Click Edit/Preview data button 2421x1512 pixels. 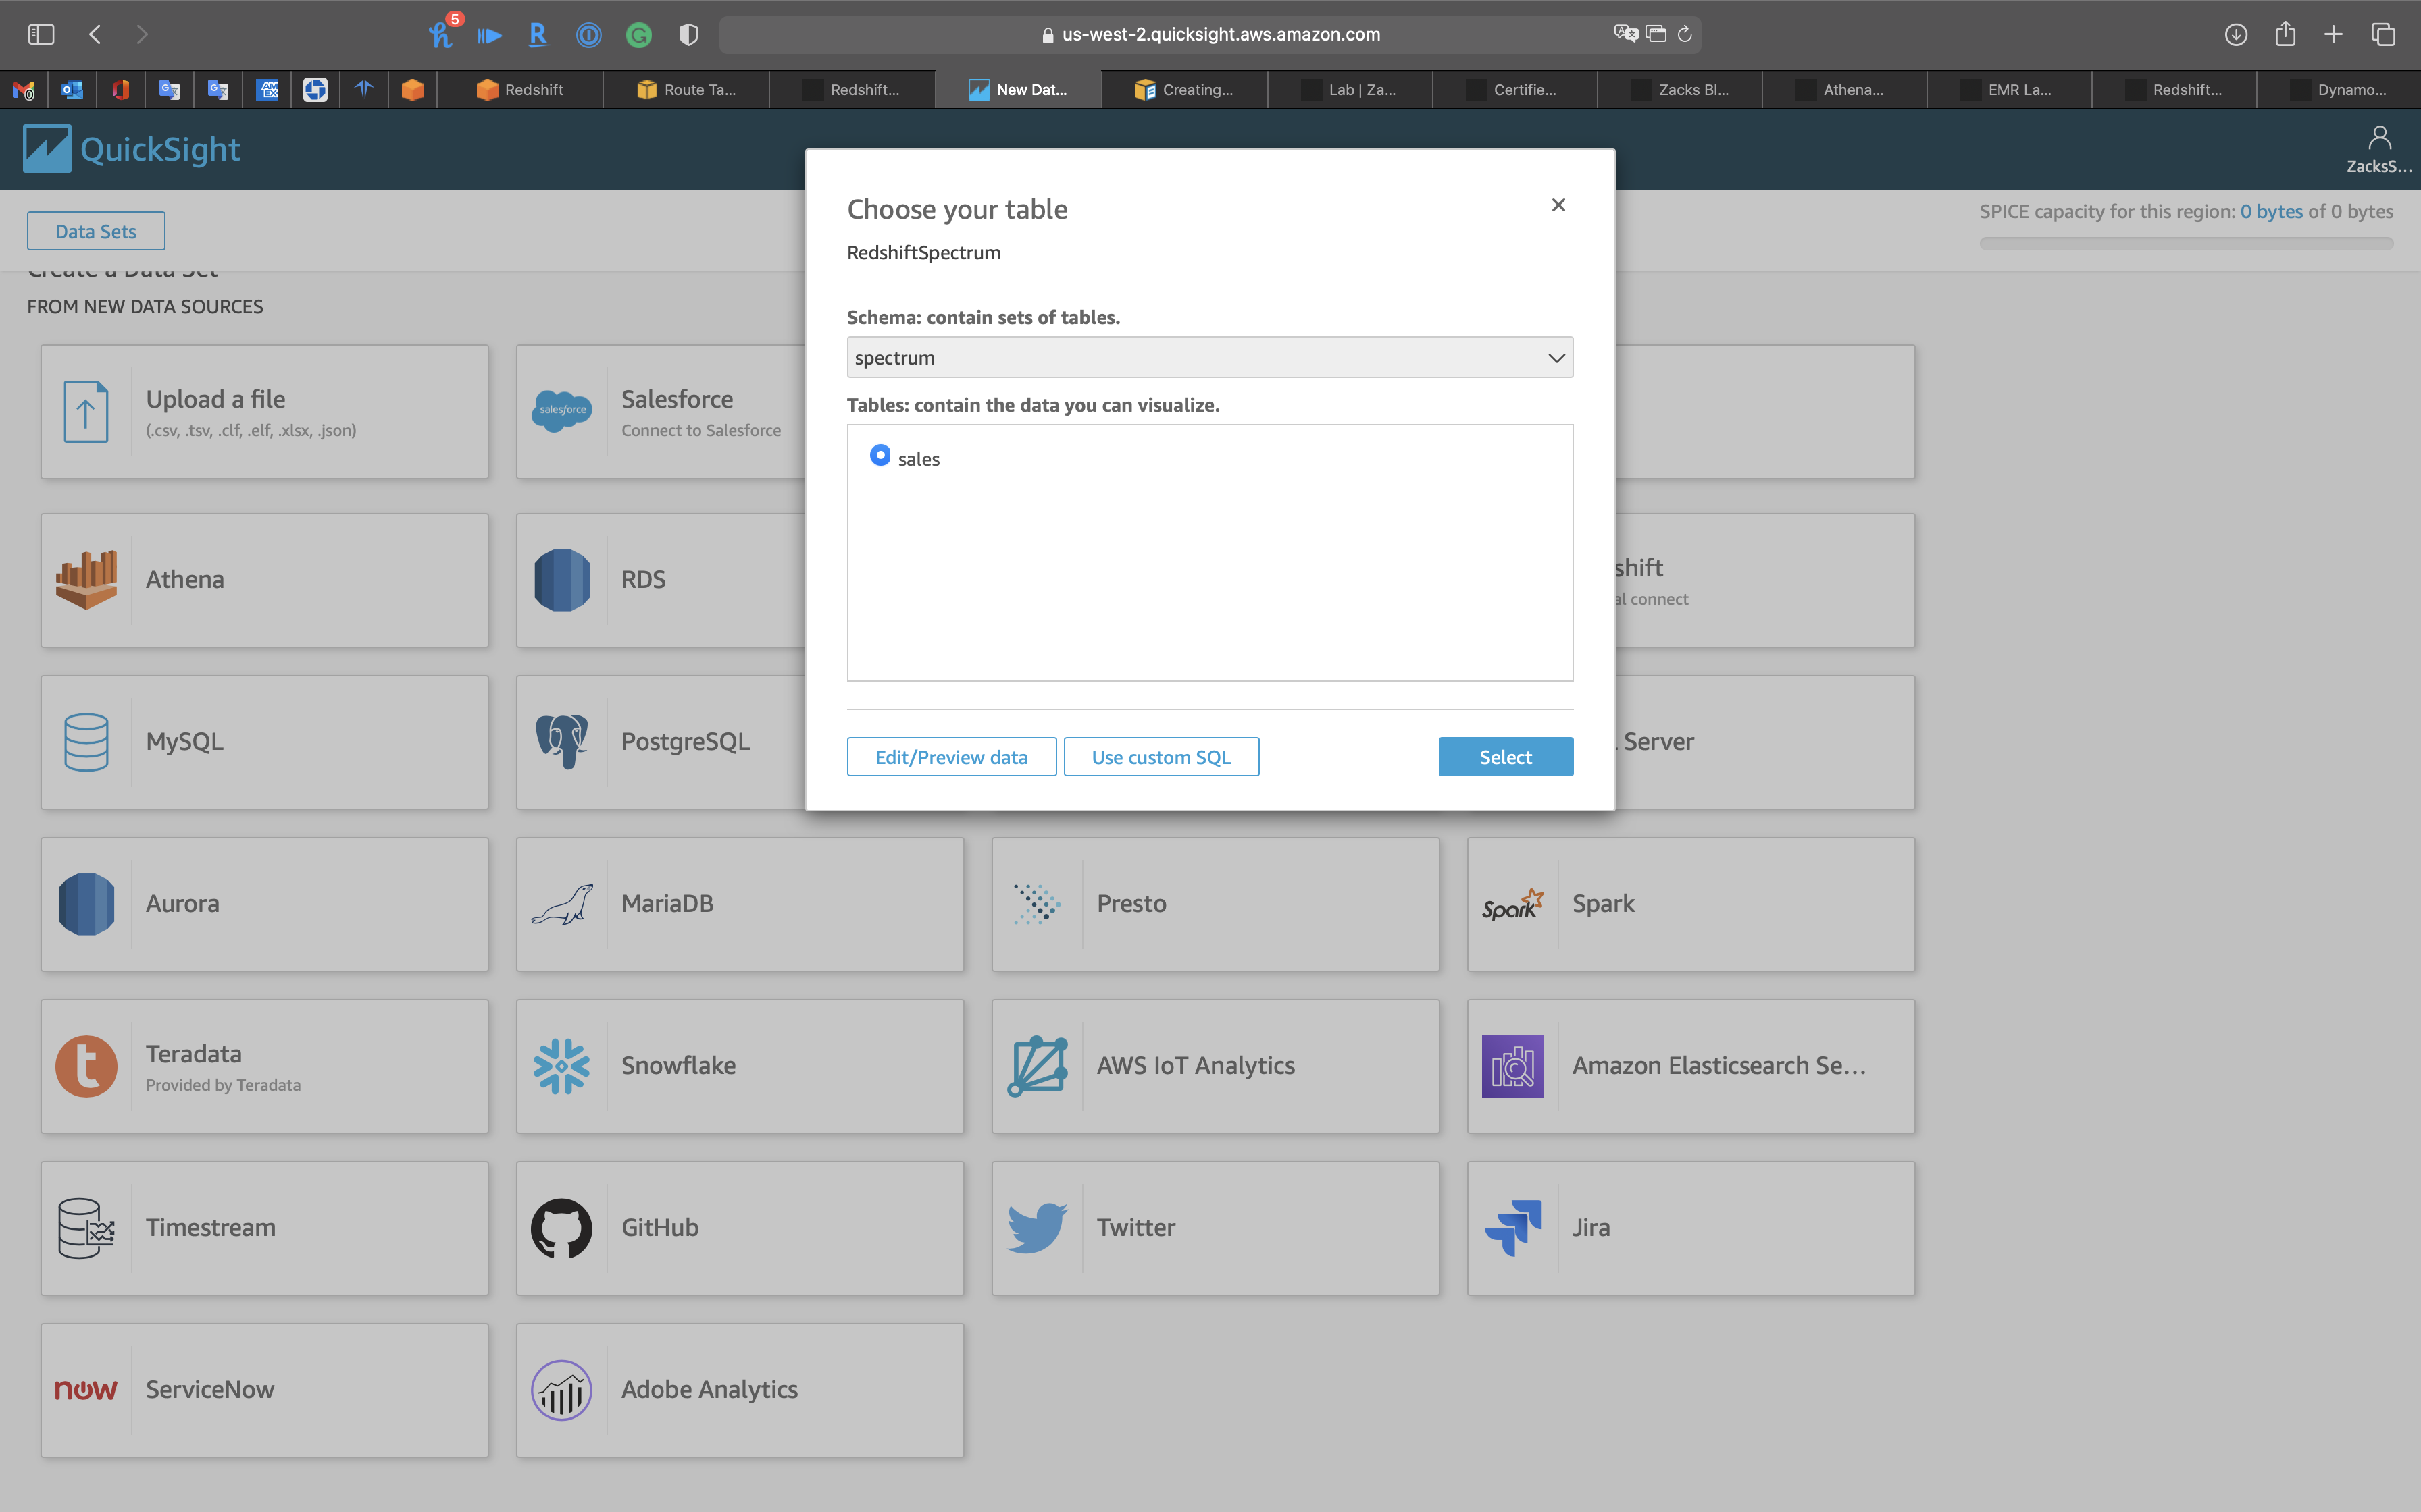(x=950, y=757)
